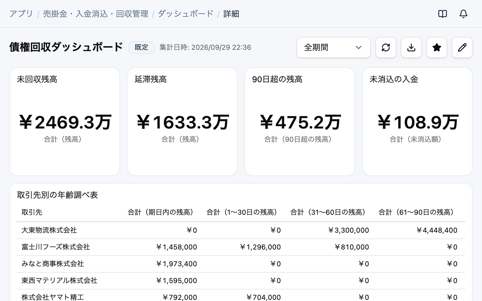Viewport: 482px width, 301px height.
Task: Click the 取引先別の年齢調べ表 title
Action: coord(57,195)
